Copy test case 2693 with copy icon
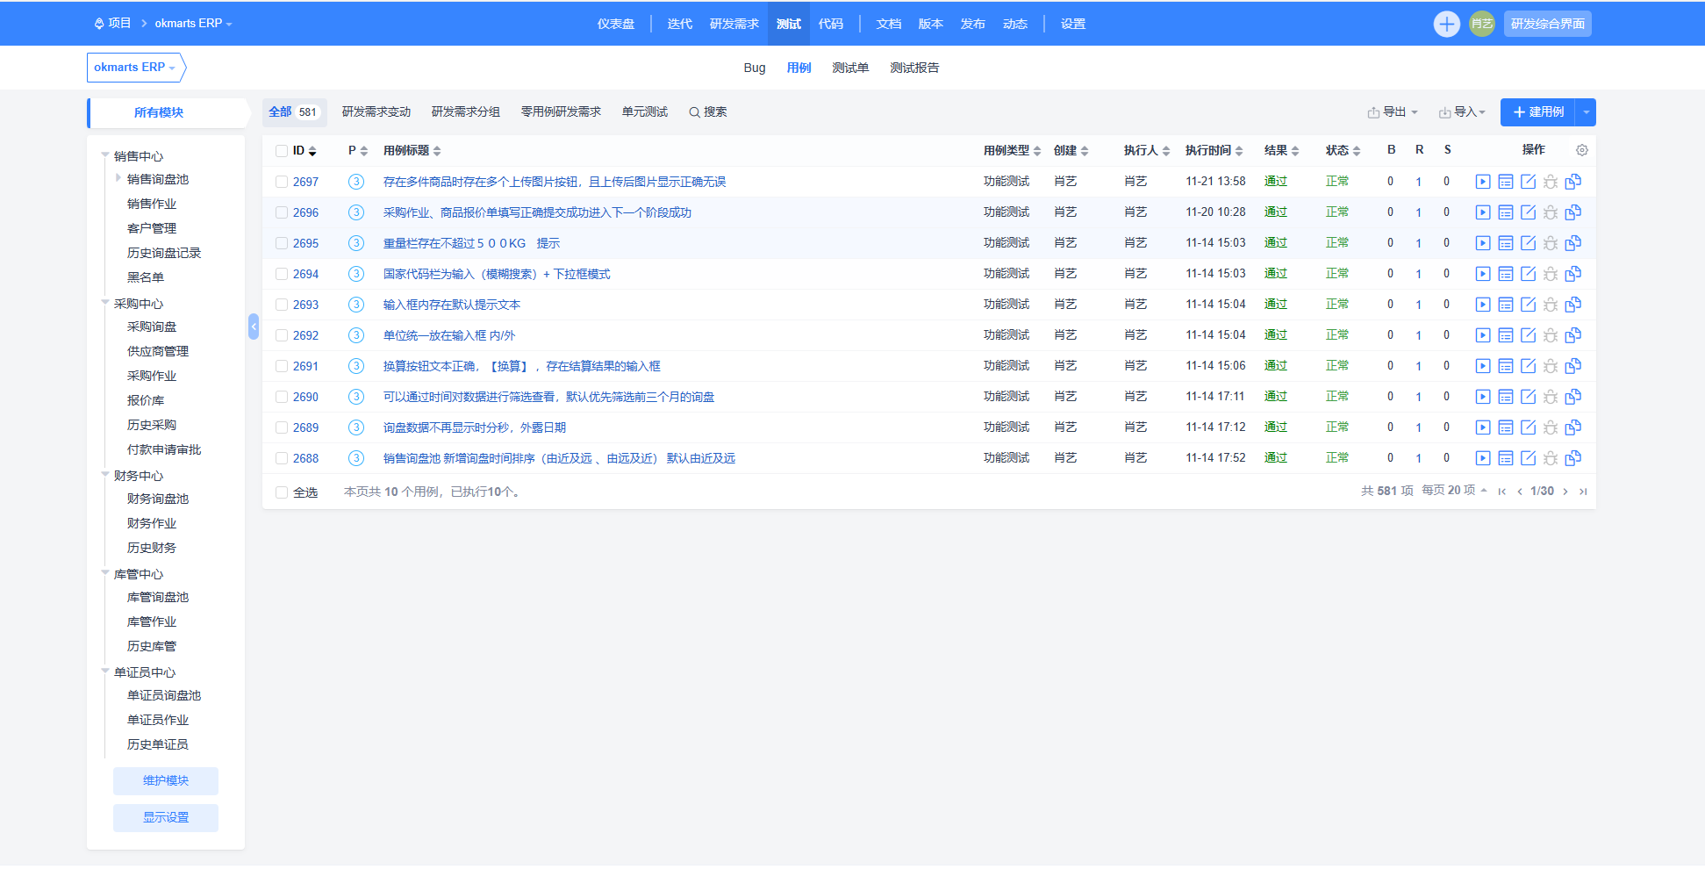Viewport: 1705px width, 869px height. (x=1573, y=305)
